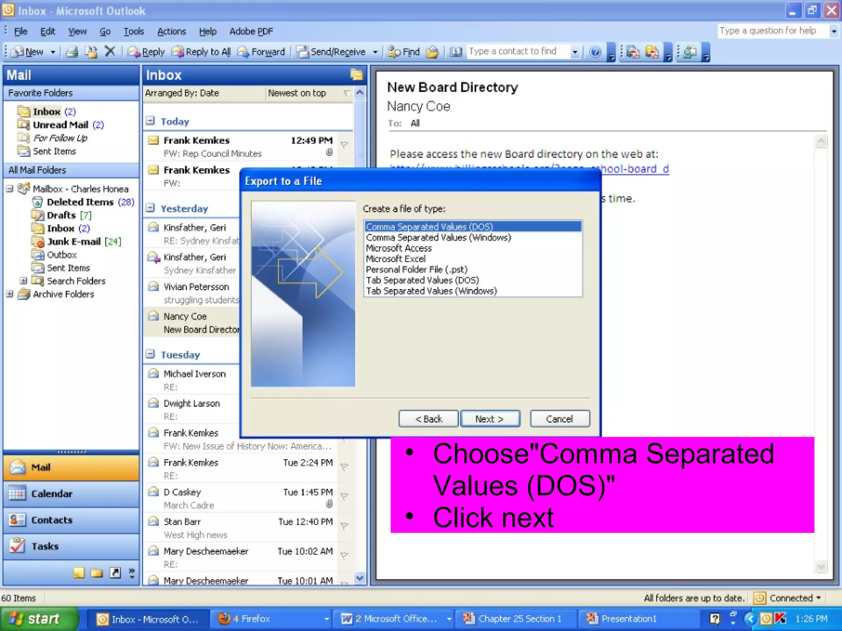Open the Adobe PDF menu
The image size is (842, 631).
point(251,31)
